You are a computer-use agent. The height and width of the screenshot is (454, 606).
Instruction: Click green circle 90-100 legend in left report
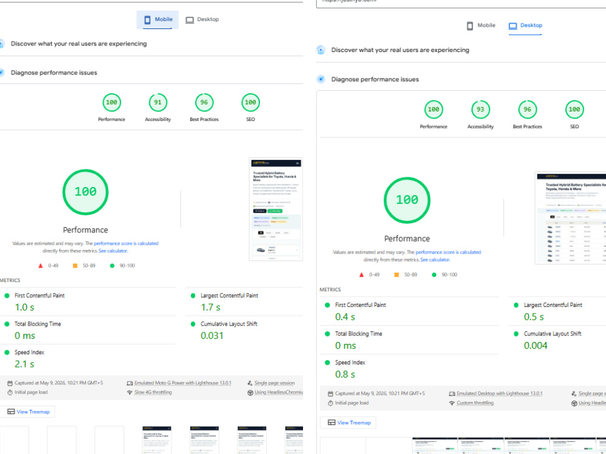pyautogui.click(x=112, y=266)
